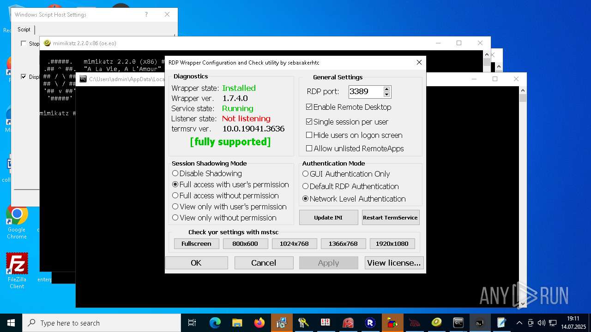Click the console window scrollbar down arrow
This screenshot has height=332, width=591.
pos(523,304)
